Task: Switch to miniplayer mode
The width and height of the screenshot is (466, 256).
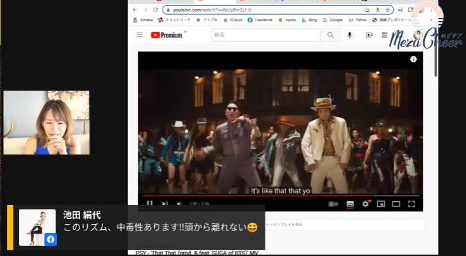Action: point(381,204)
